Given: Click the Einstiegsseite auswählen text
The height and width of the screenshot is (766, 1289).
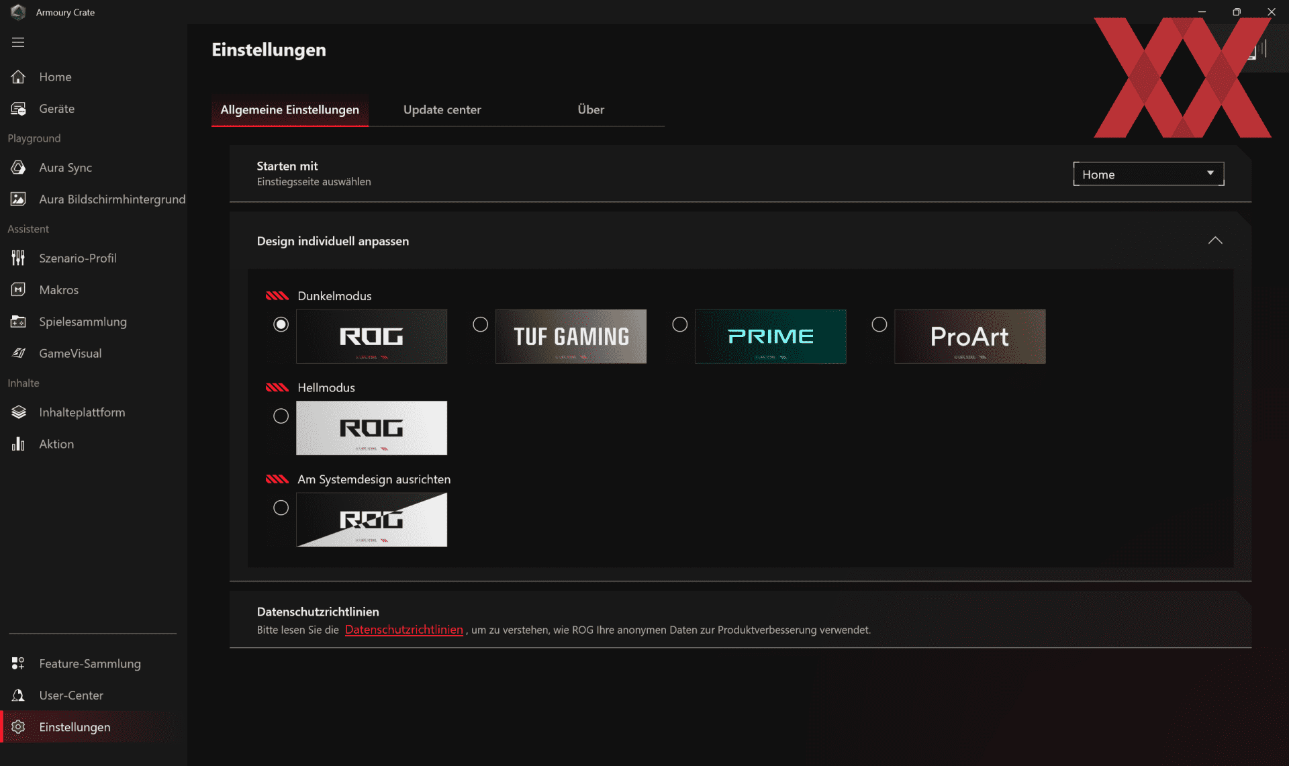Looking at the screenshot, I should pyautogui.click(x=314, y=182).
